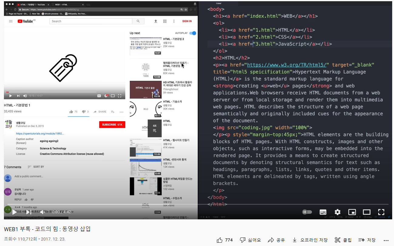Open the YouTube apps grid in the recorded page
Viewport: 394px width, 246px height.
click(165, 21)
